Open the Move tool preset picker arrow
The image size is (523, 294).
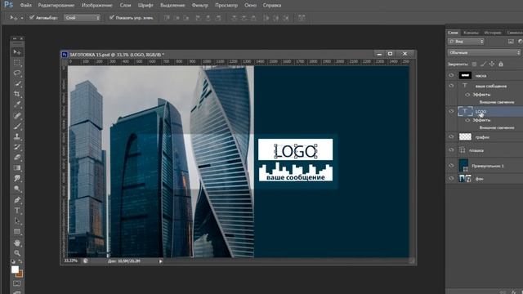pyautogui.click(x=22, y=18)
